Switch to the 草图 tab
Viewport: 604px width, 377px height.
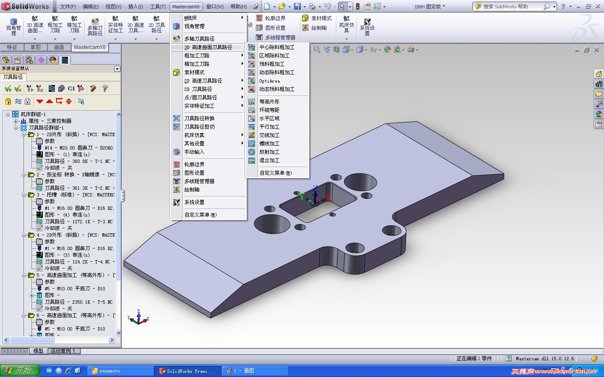point(36,47)
